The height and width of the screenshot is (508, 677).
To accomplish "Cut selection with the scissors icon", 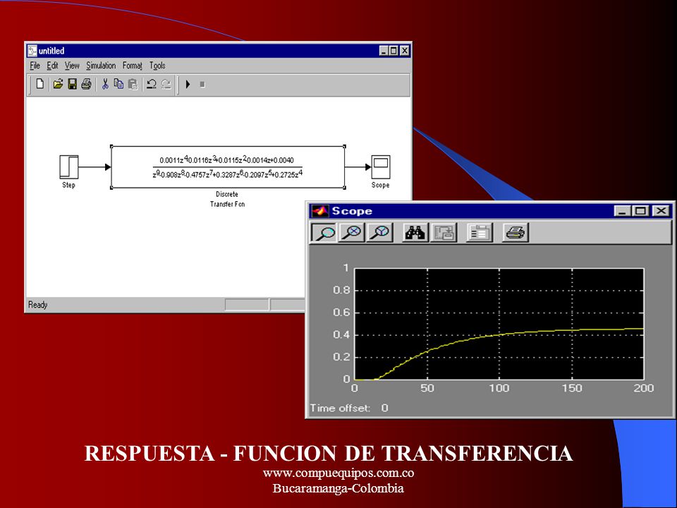I will pyautogui.click(x=105, y=84).
